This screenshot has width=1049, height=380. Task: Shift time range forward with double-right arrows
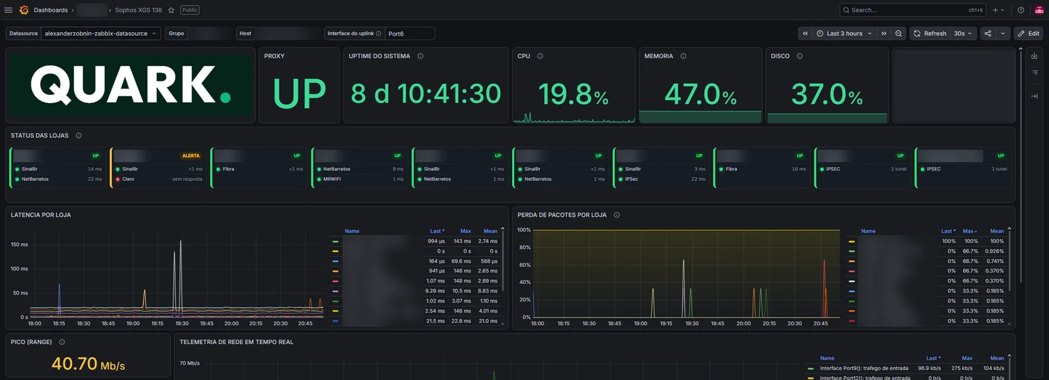tap(884, 33)
